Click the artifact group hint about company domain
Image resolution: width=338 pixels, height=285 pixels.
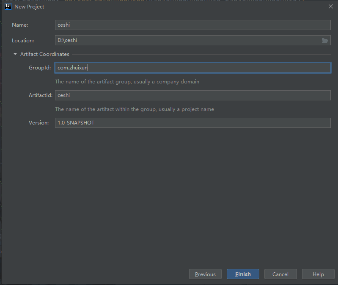pyautogui.click(x=127, y=81)
